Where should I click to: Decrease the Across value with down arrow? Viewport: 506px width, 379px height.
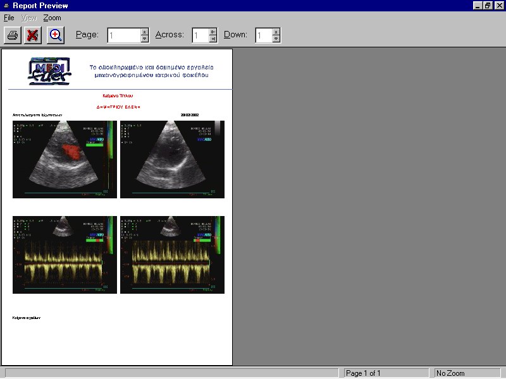(213, 39)
